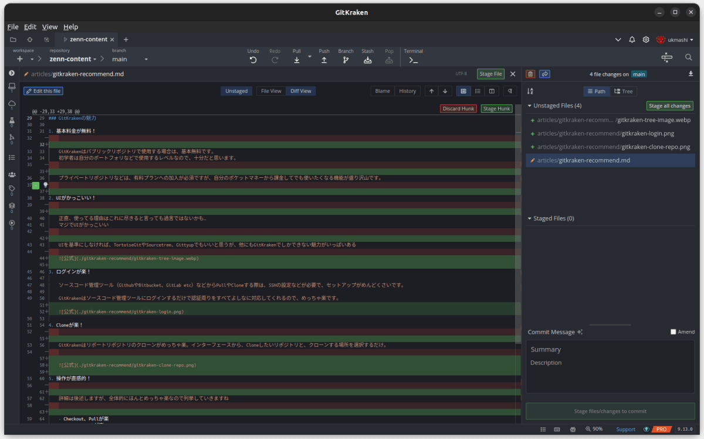Click the commit Summary input field
The width and height of the screenshot is (704, 439).
pyautogui.click(x=610, y=349)
